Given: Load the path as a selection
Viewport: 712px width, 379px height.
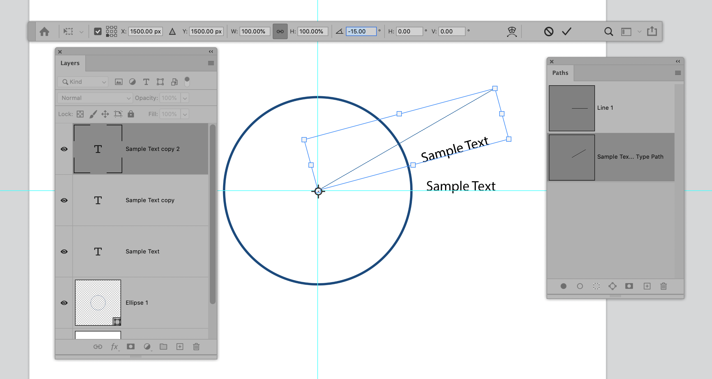Looking at the screenshot, I should point(596,286).
